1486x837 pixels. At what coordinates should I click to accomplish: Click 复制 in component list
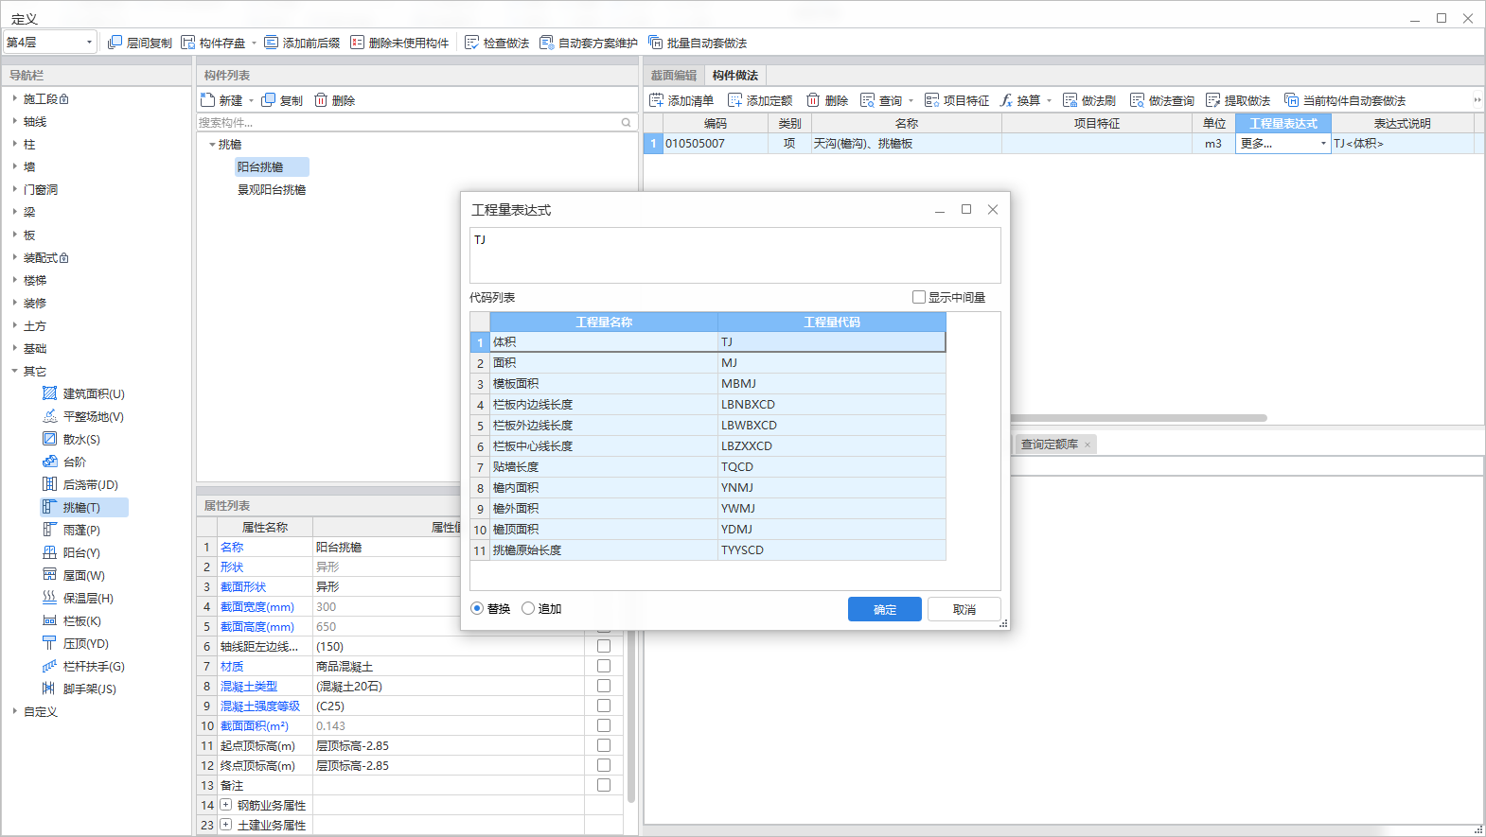[x=282, y=100]
